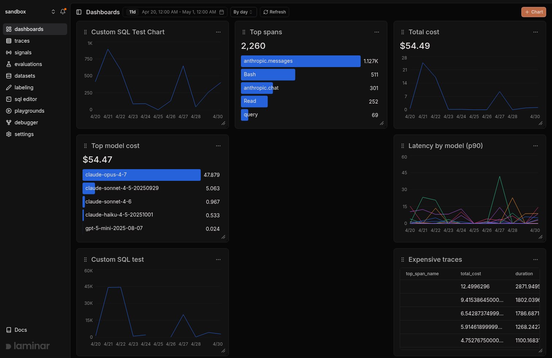Open playgrounds in the sidebar

[35, 111]
